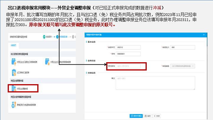Open the 外贸企业调整申报 module icon
Screen dimensions: 213x120
14,89
